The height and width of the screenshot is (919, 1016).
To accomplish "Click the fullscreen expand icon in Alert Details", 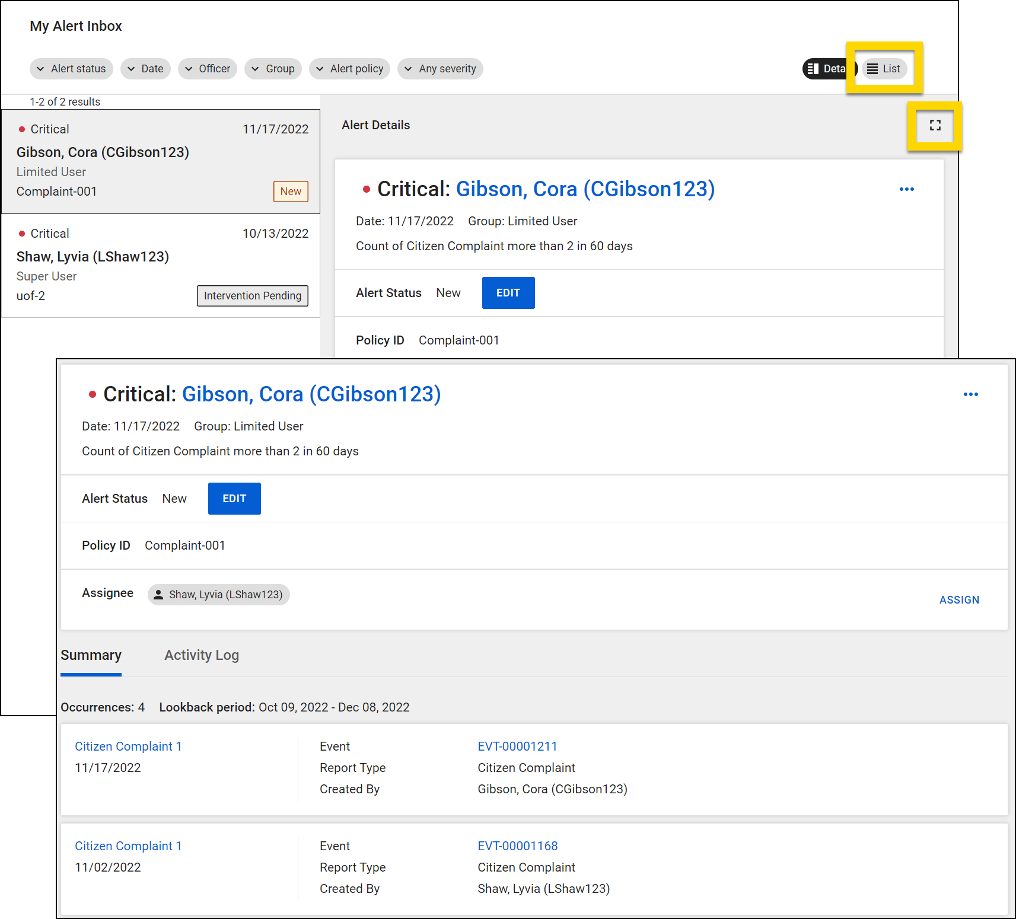I will click(x=935, y=126).
